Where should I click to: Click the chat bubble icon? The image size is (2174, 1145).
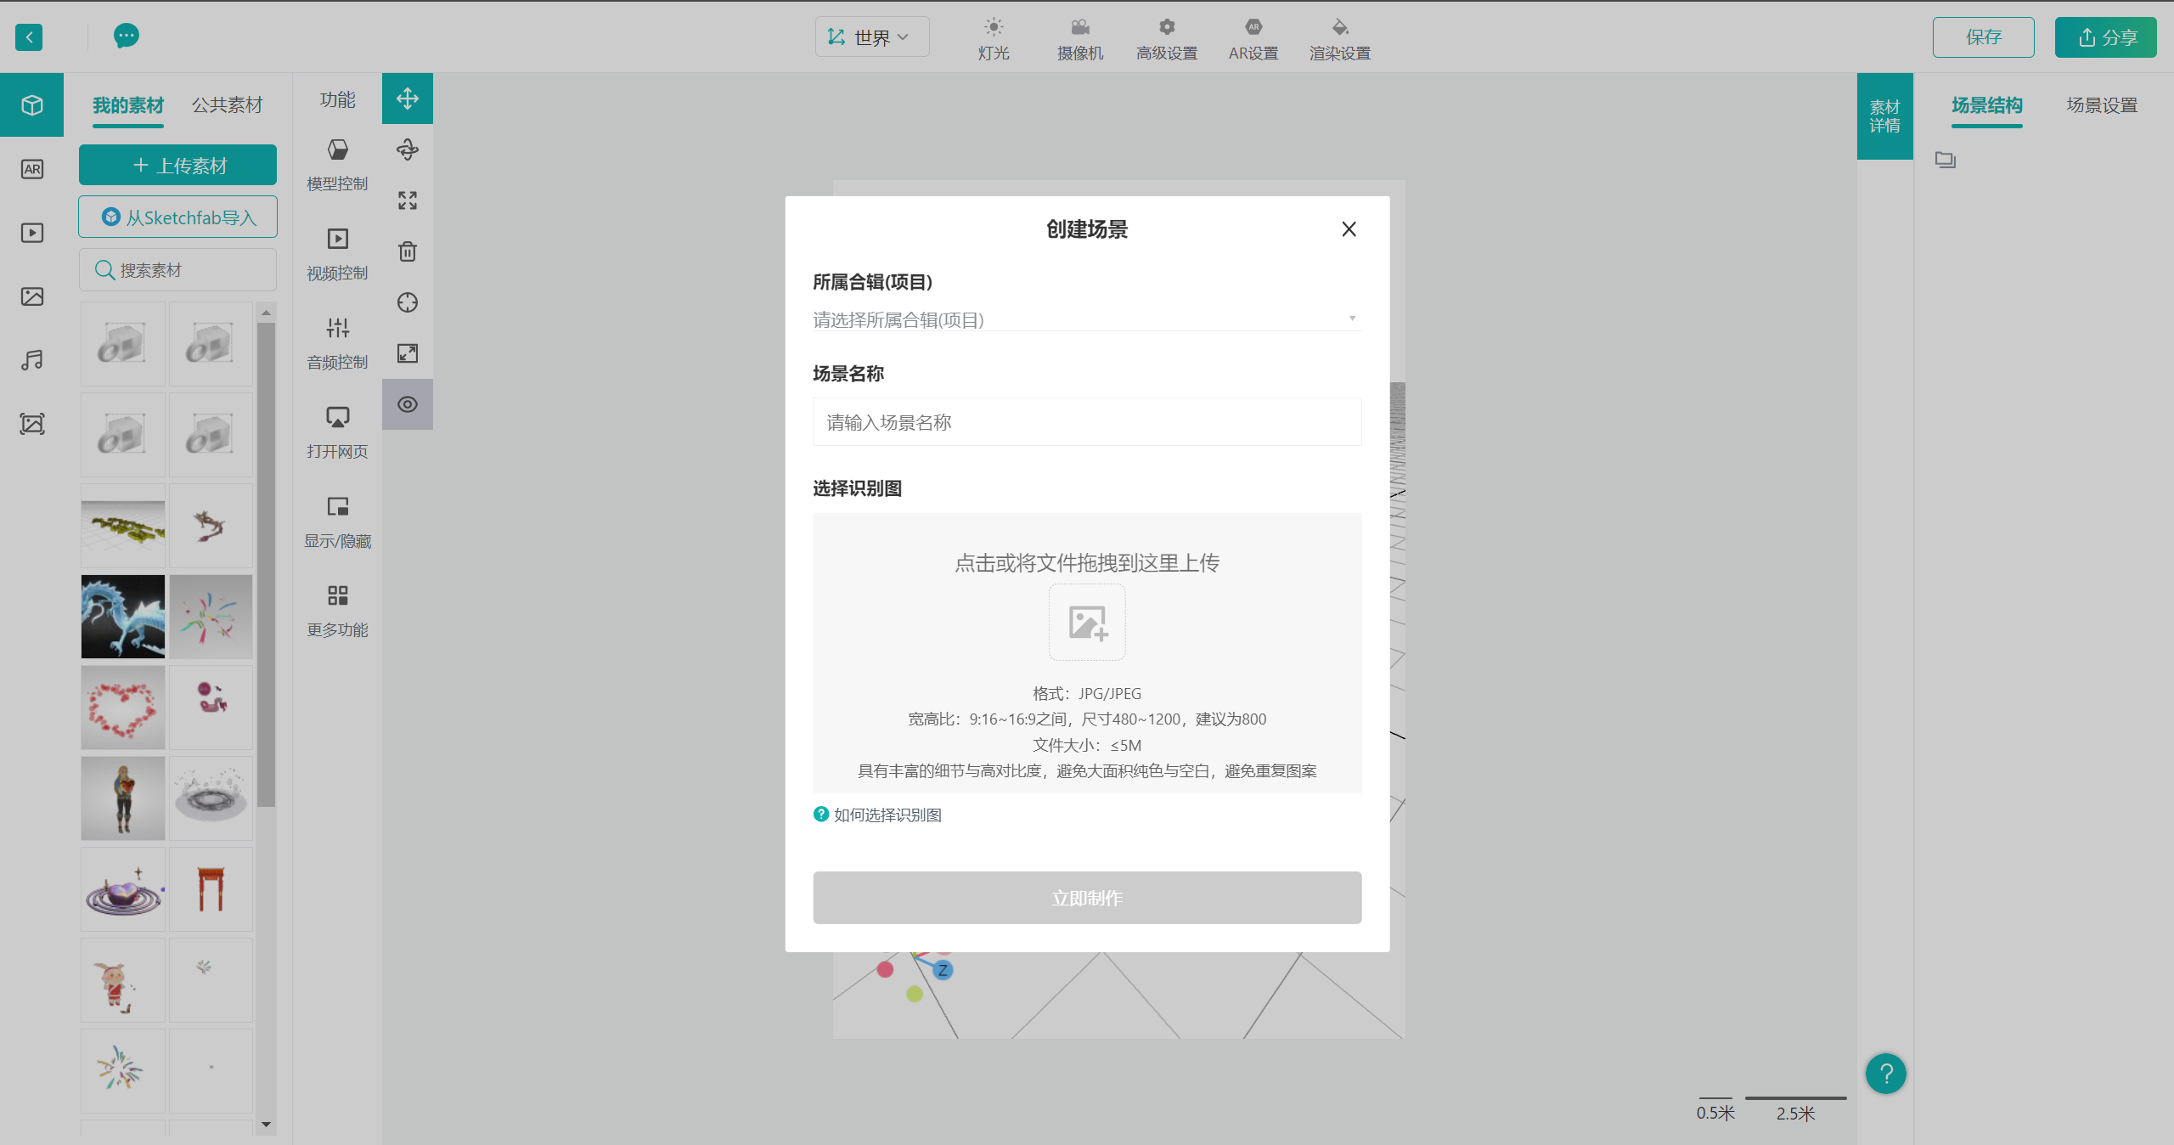[126, 36]
